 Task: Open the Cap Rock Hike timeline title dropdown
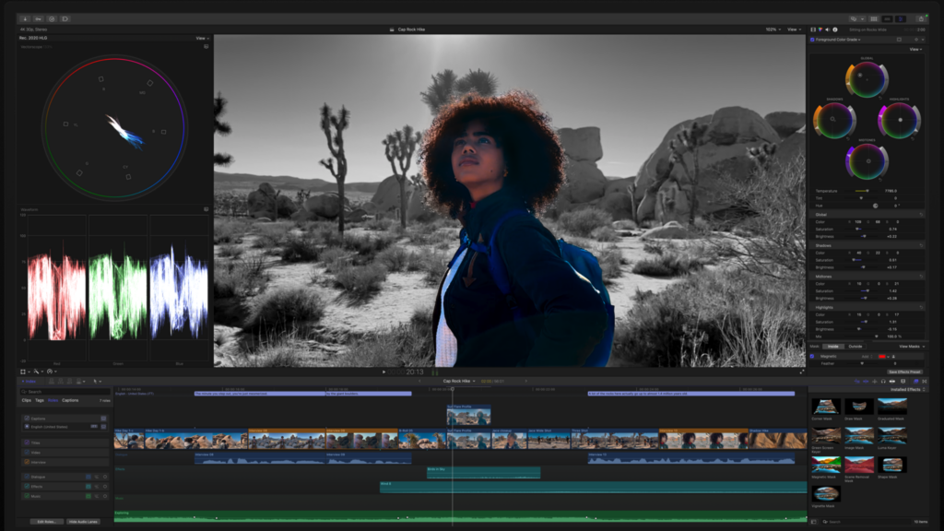tap(459, 381)
